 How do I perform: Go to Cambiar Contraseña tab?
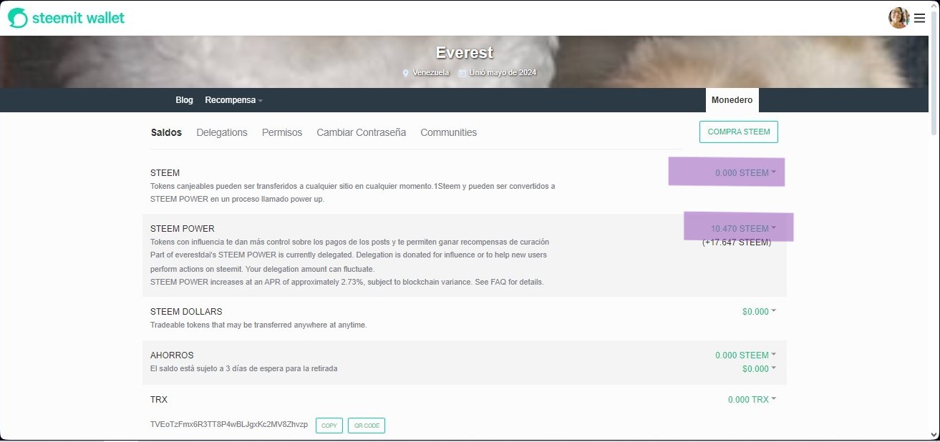[362, 132]
